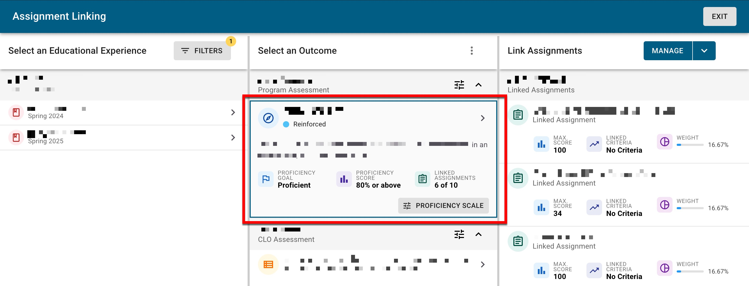Click the Spring 2024 course bookmark icon
Image resolution: width=749 pixels, height=286 pixels.
click(16, 112)
